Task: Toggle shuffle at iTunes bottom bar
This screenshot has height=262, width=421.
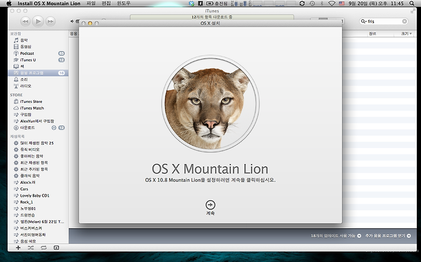Action: [x=31, y=248]
